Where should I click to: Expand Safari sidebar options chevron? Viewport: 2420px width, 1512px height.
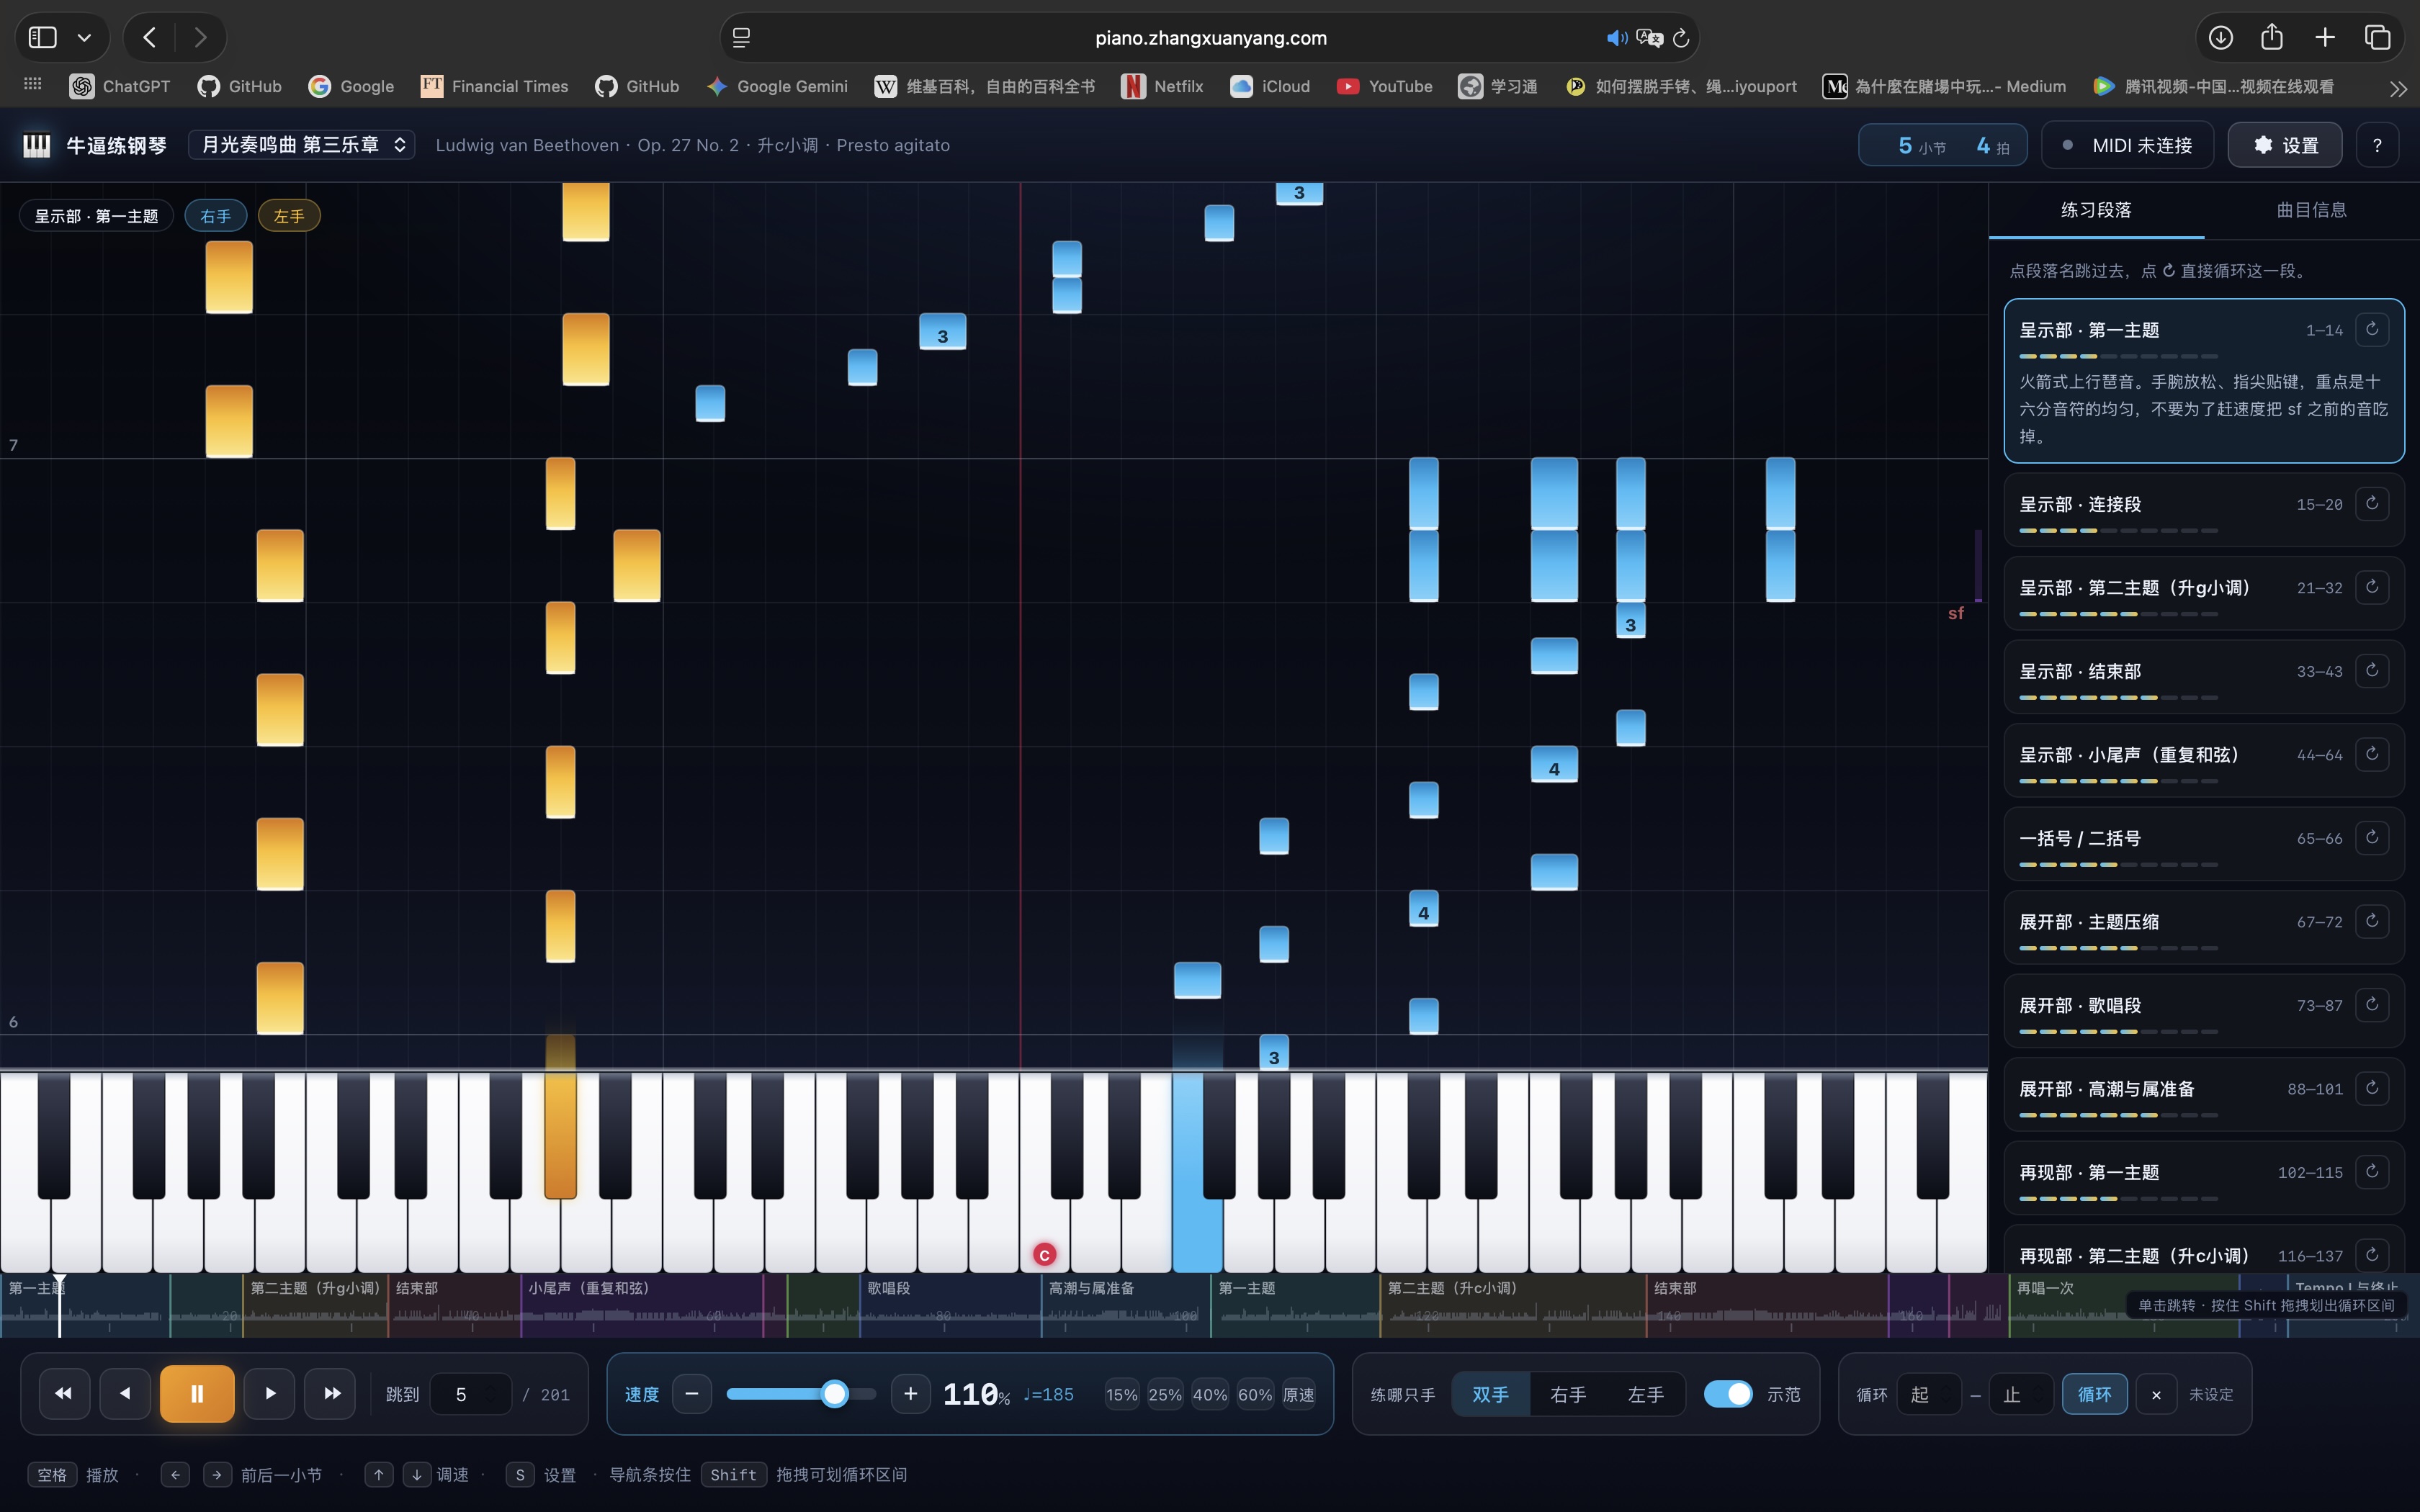[85, 38]
